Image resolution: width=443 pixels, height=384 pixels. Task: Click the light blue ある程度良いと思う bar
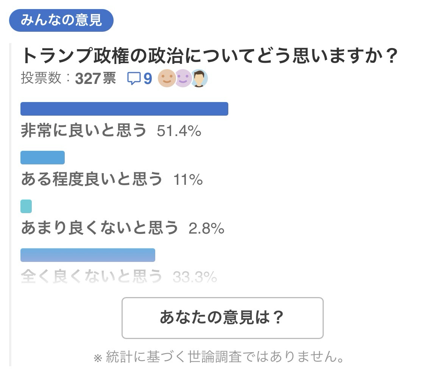click(x=42, y=158)
